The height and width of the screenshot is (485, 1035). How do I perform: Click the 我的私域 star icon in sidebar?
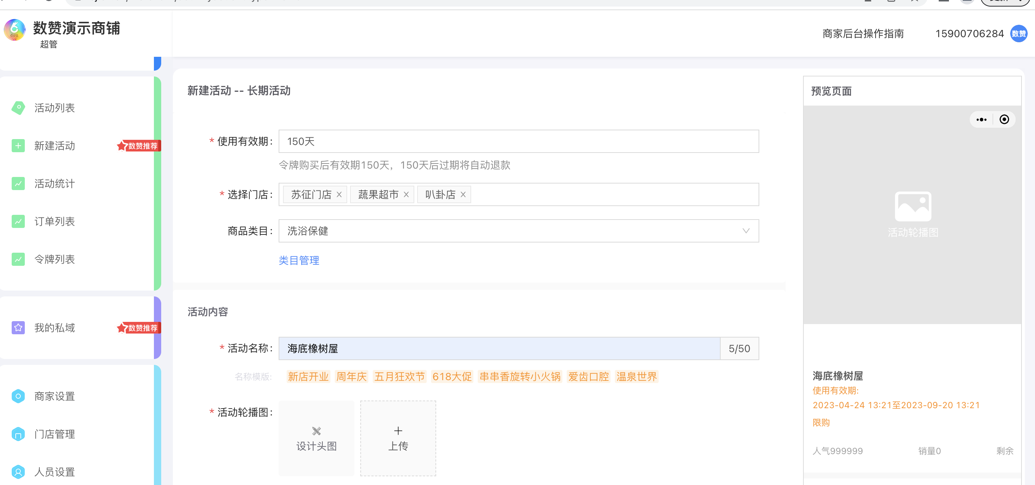(x=18, y=328)
